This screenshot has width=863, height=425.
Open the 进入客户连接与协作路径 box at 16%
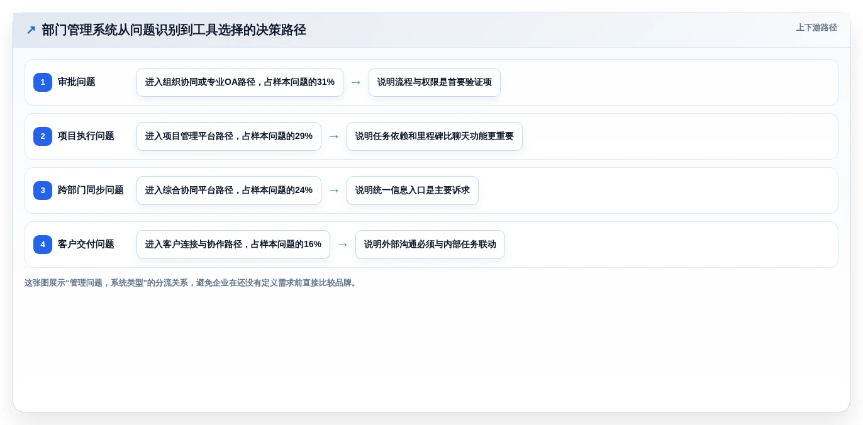coord(233,245)
